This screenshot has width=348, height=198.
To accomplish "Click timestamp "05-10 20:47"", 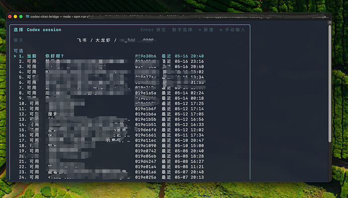I will point(189,141).
